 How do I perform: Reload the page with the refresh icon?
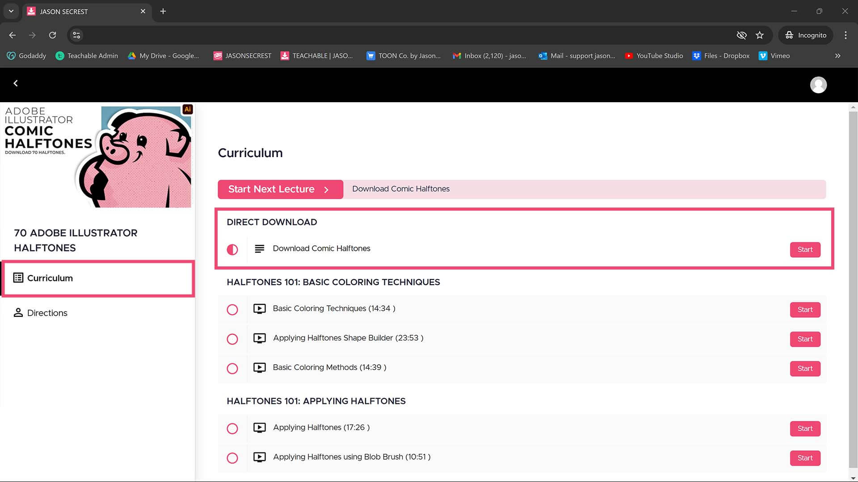click(x=52, y=35)
